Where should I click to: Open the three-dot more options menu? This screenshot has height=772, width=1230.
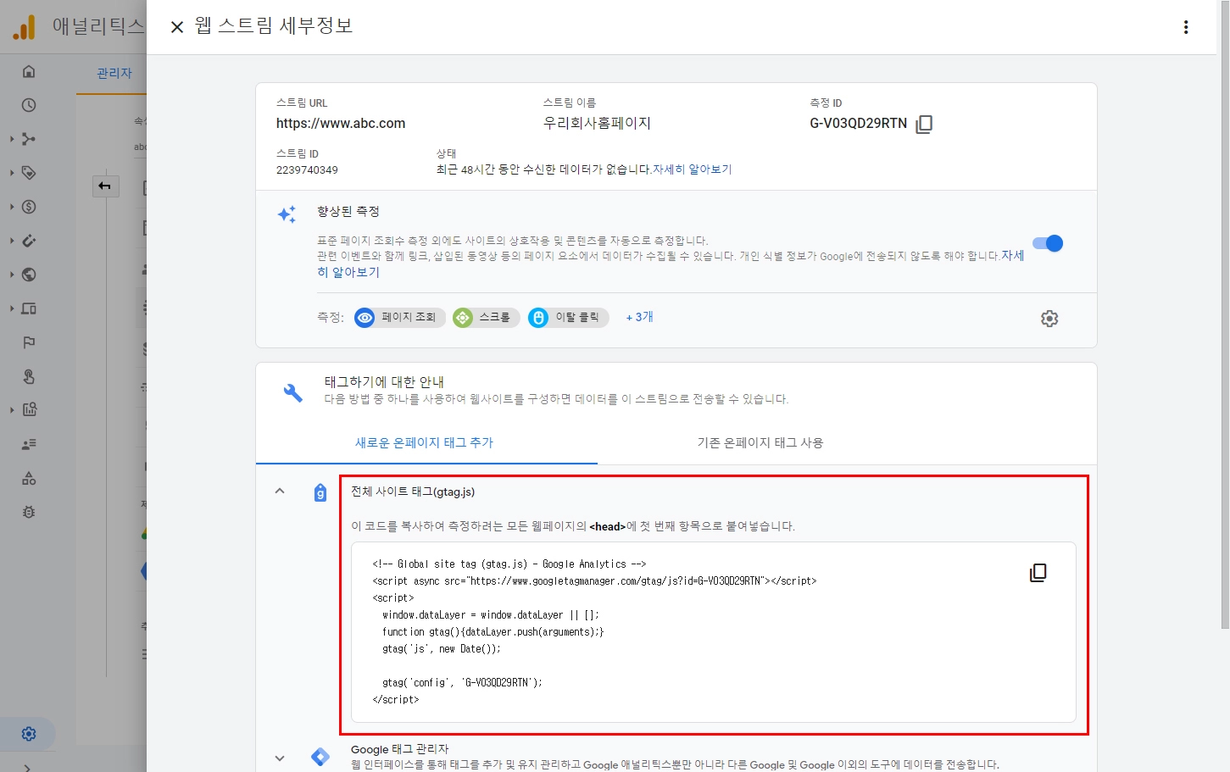click(x=1186, y=27)
